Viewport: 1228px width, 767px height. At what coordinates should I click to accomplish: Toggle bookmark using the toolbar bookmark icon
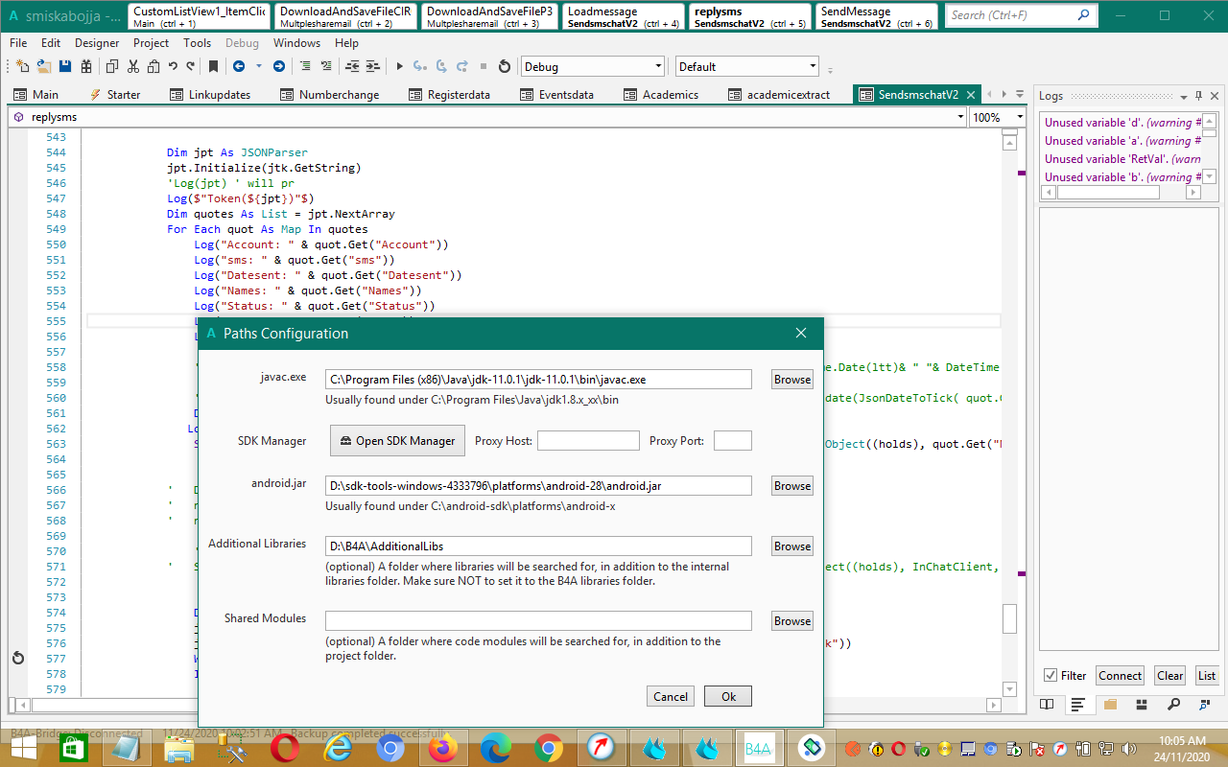pyautogui.click(x=213, y=66)
